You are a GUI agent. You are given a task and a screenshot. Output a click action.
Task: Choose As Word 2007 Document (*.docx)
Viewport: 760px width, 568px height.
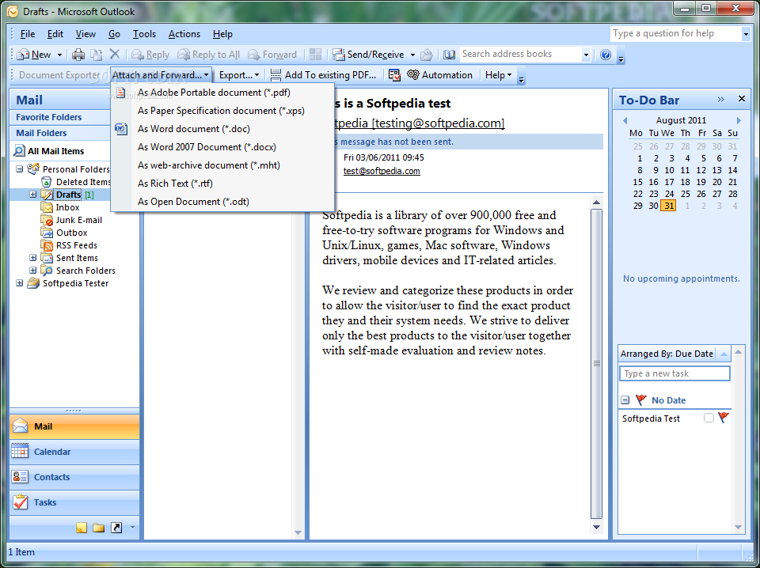pyautogui.click(x=222, y=146)
